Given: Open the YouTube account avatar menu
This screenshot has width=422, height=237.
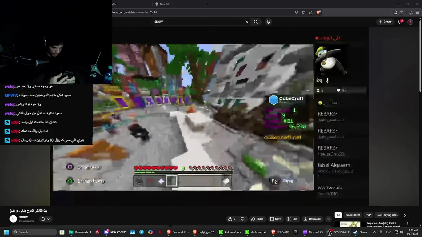Looking at the screenshot, I should point(410,22).
